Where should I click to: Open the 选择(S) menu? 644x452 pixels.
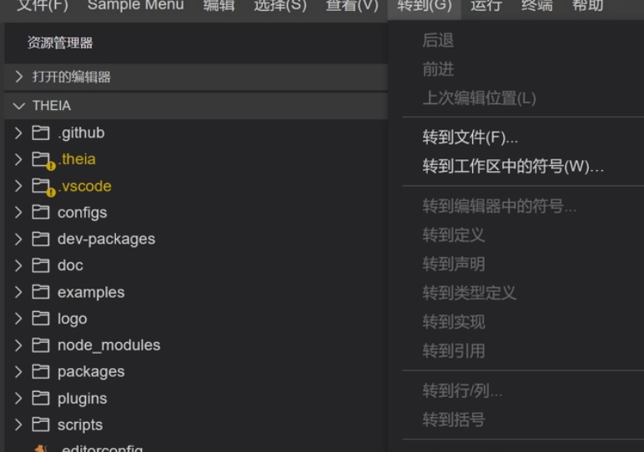click(280, 6)
